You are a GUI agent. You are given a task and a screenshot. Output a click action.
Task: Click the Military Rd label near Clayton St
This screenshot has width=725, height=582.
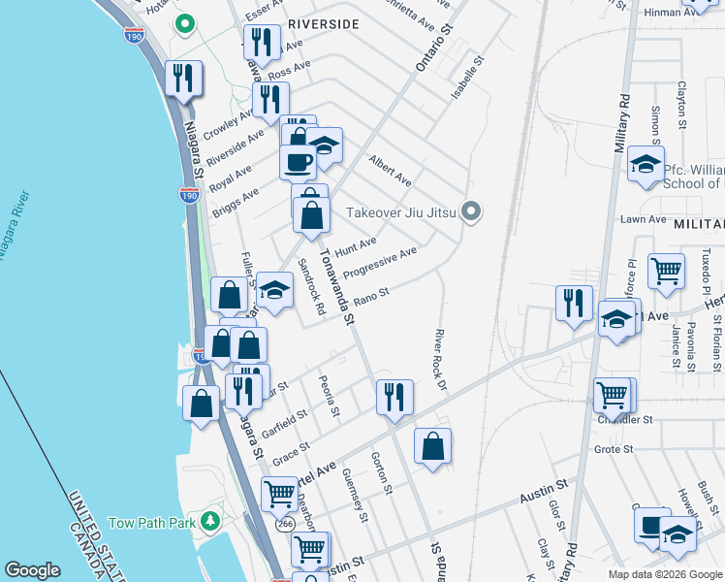coord(622,123)
